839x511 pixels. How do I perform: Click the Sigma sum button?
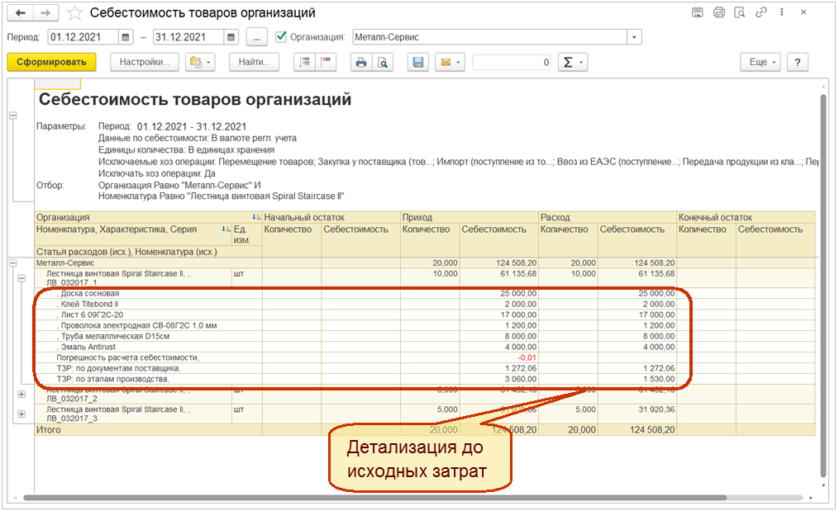tap(572, 63)
